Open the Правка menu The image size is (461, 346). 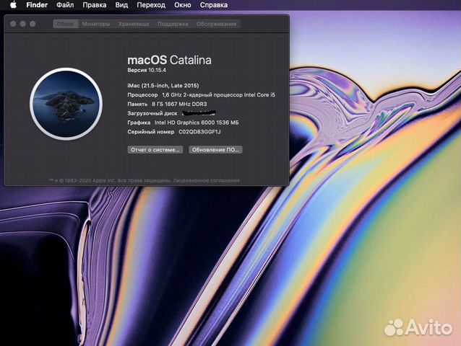click(95, 5)
